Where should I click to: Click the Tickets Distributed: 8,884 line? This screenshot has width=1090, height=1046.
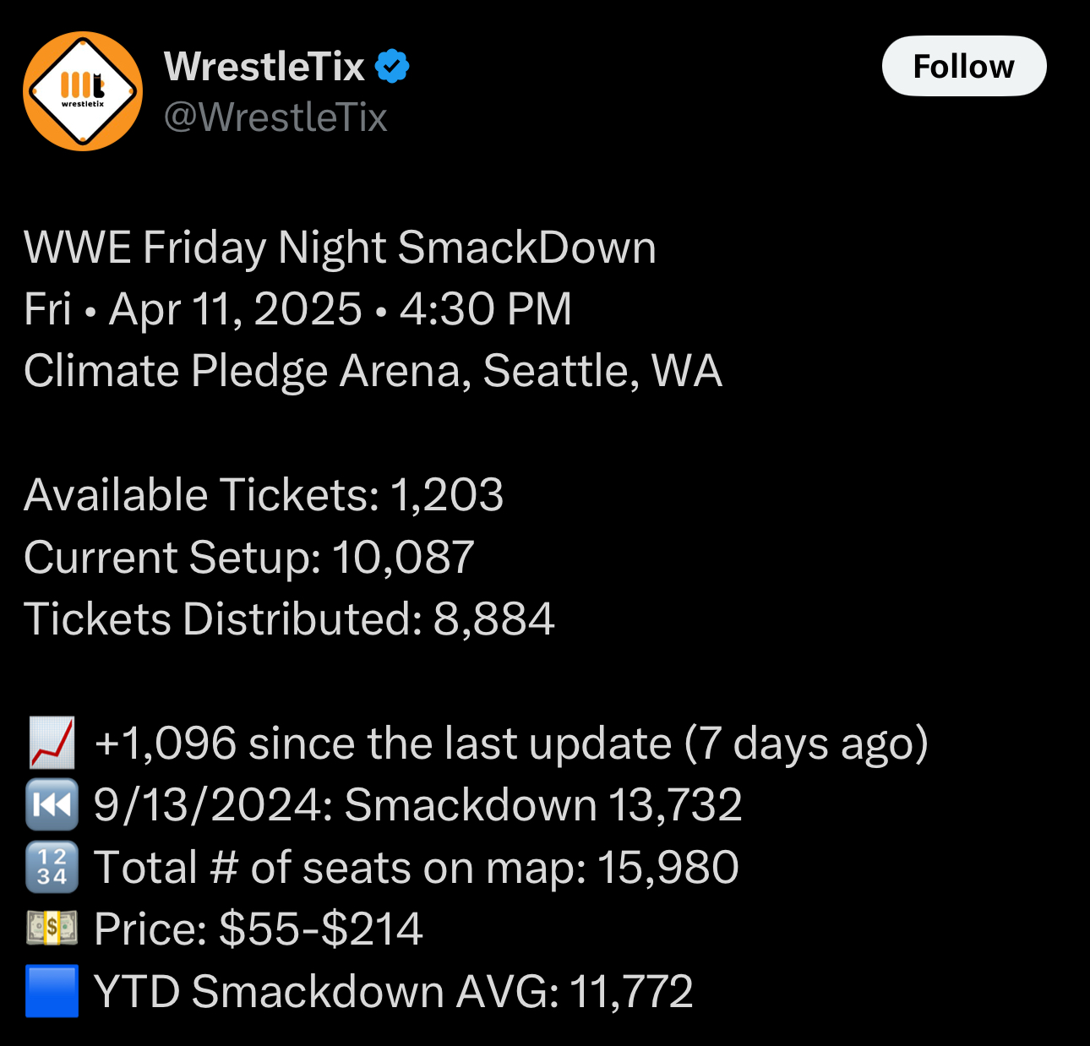[x=289, y=619]
